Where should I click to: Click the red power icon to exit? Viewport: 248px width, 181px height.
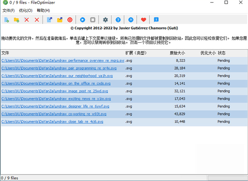point(70,20)
